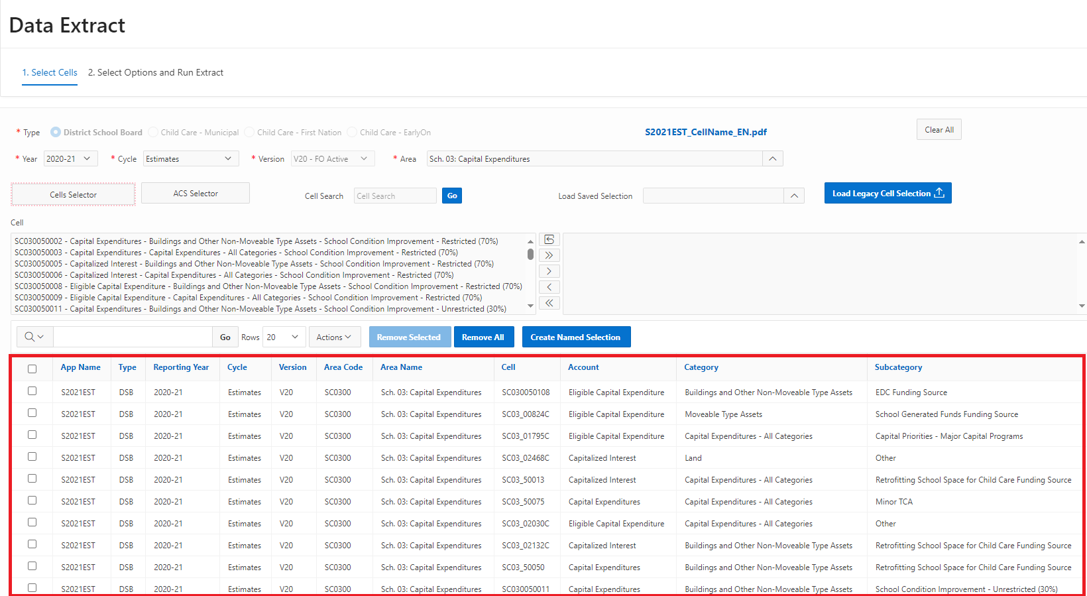The image size is (1087, 596).
Task: Expand the Area list chevron button
Action: tap(772, 159)
